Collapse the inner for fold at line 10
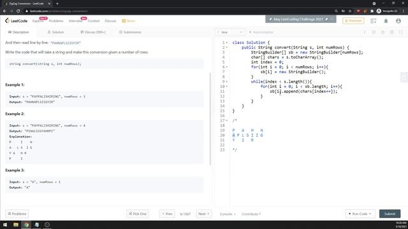408x229 pixels. [x=227, y=87]
